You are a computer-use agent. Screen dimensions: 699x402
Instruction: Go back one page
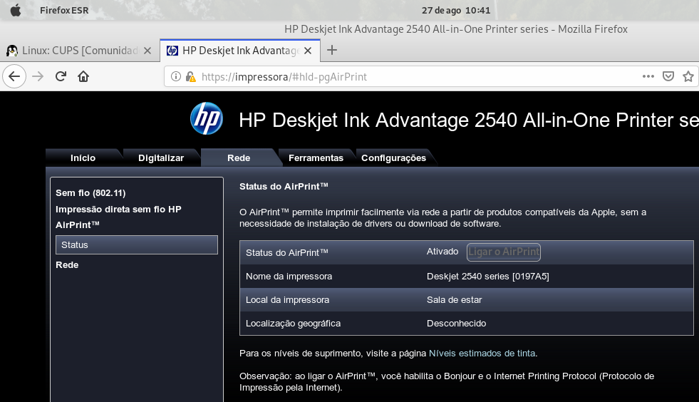(x=14, y=77)
